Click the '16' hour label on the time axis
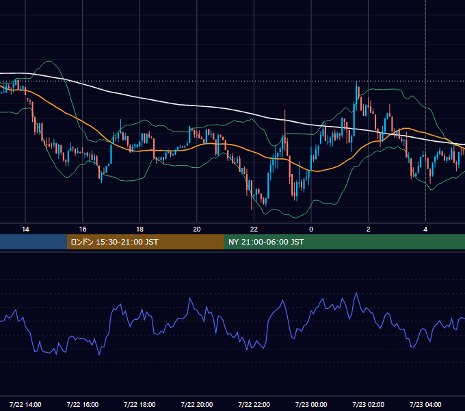 point(83,229)
